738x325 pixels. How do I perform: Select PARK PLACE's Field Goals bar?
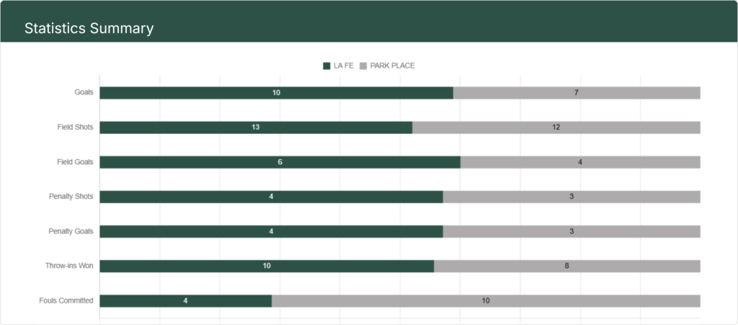(x=580, y=162)
